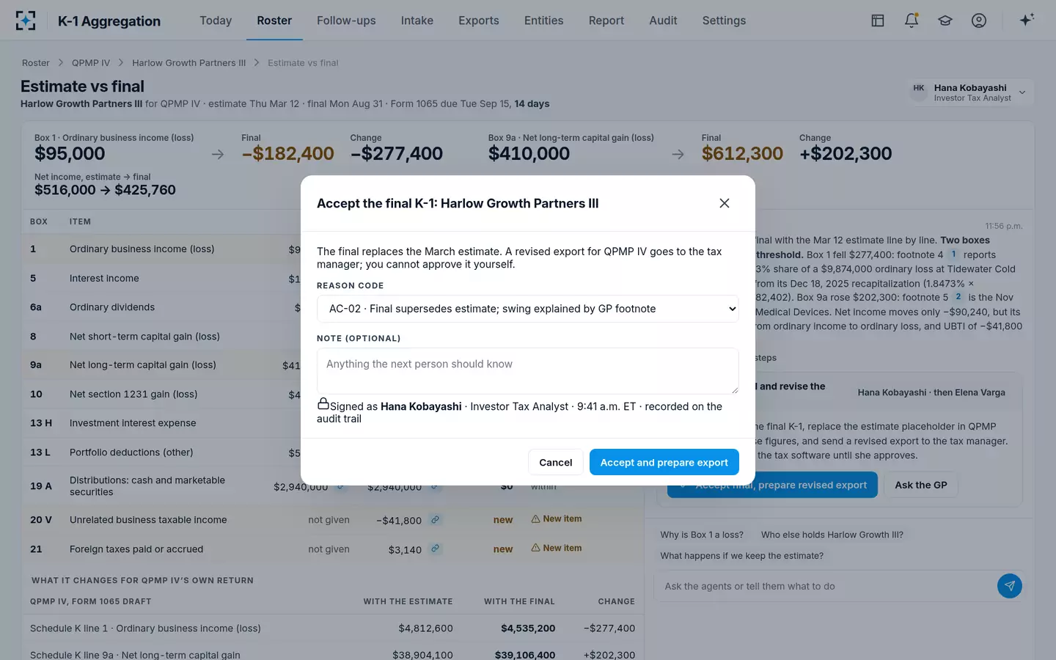
Task: Open the notifications bell
Action: 912,21
